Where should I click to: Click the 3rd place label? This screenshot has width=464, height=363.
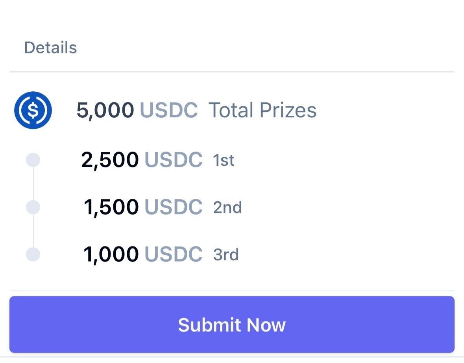pos(226,255)
